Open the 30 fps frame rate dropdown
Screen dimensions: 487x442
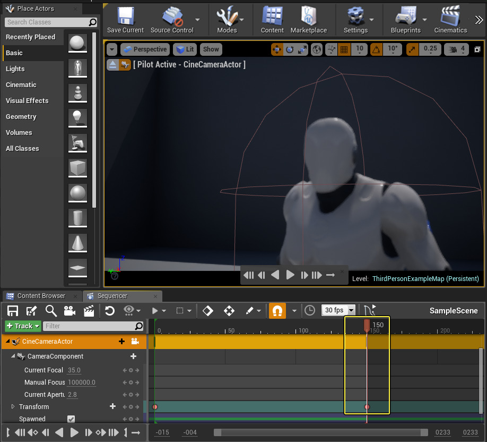(x=338, y=310)
